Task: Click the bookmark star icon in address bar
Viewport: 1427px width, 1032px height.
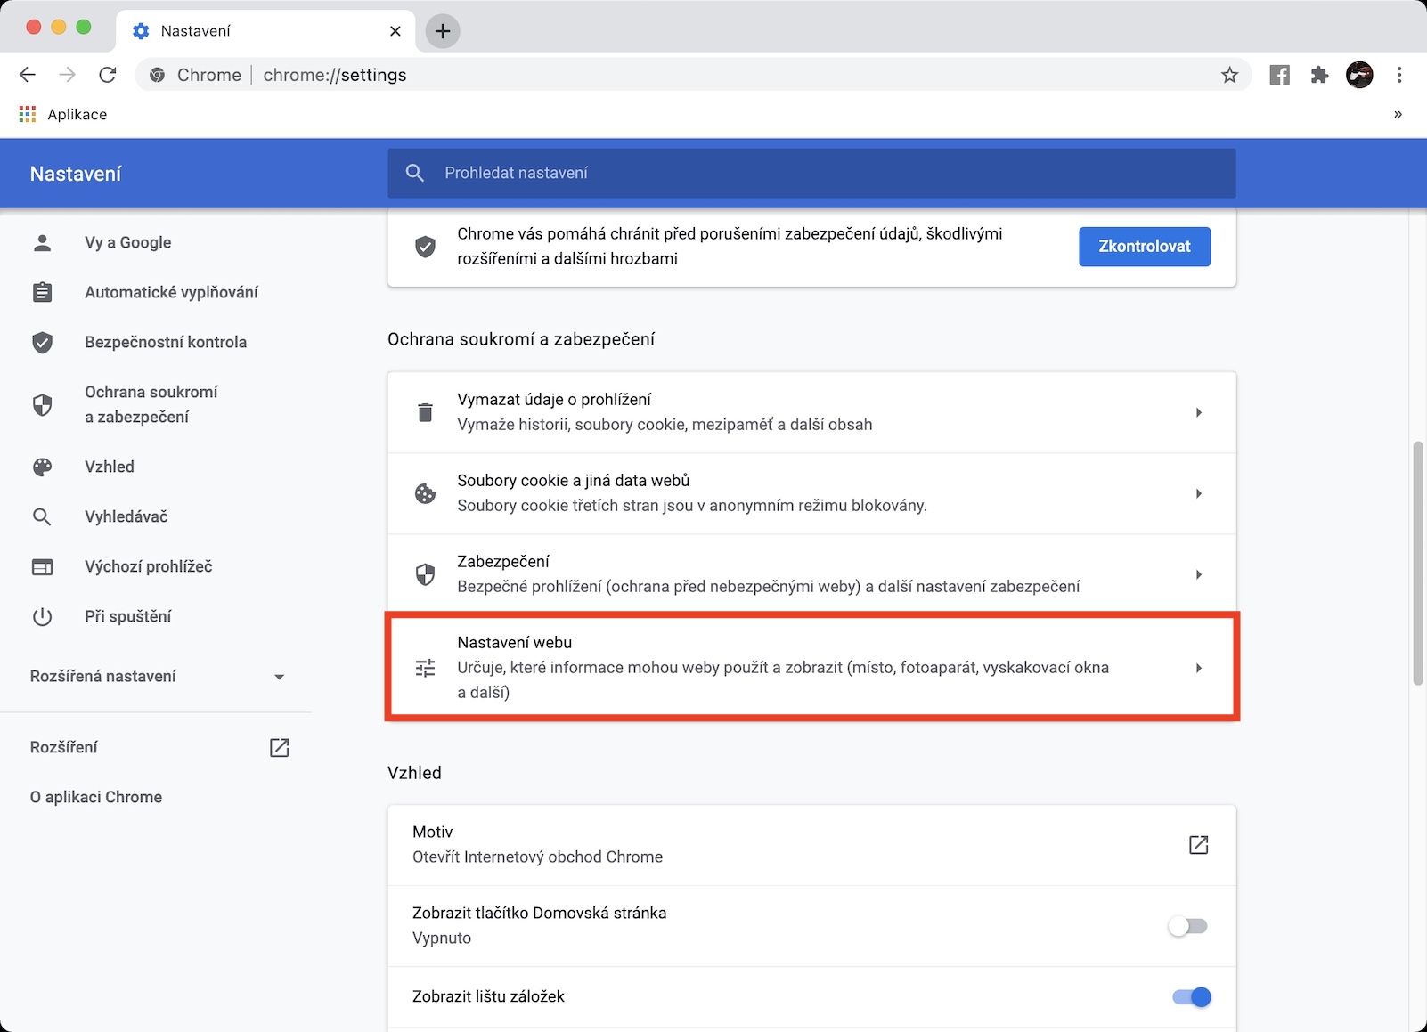Action: pyautogui.click(x=1229, y=76)
